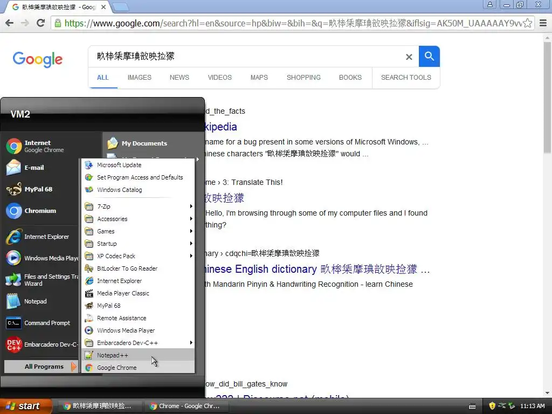The height and width of the screenshot is (414, 552).
Task: Launch Notepad++ from All Programs
Action: 138,355
